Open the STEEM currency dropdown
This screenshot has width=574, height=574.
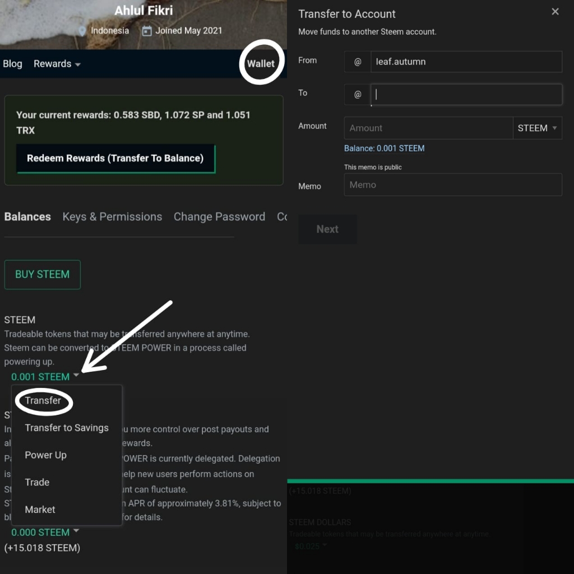[537, 128]
